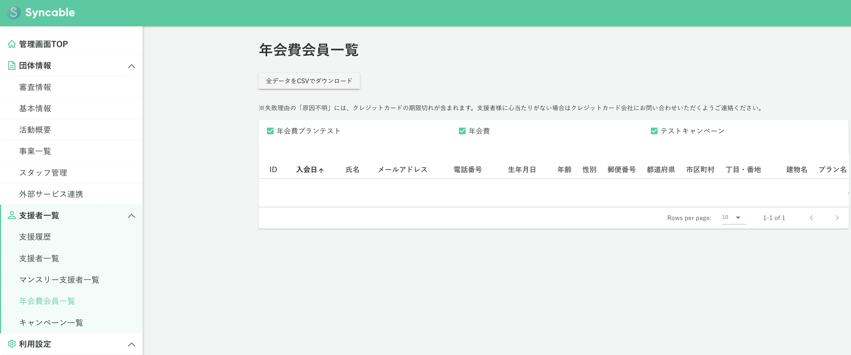
Task: Collapse the 団体情報 section chevron
Action: tap(132, 66)
